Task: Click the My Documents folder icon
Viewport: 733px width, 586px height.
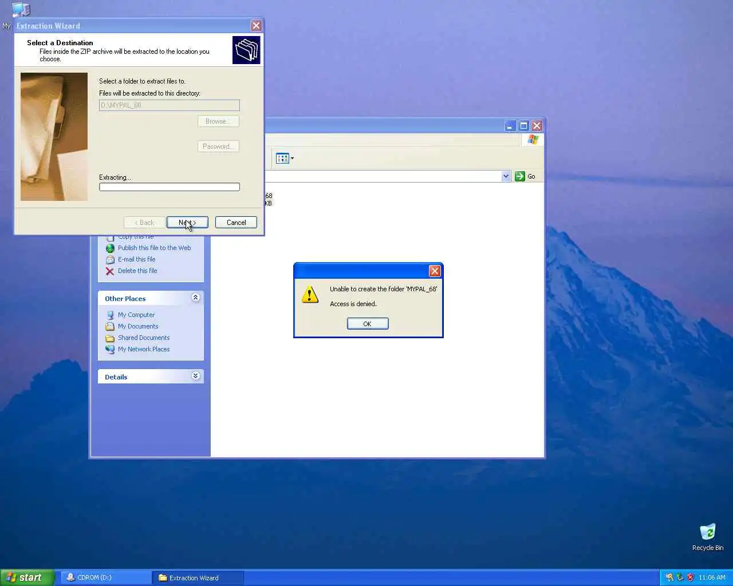Action: tap(110, 327)
